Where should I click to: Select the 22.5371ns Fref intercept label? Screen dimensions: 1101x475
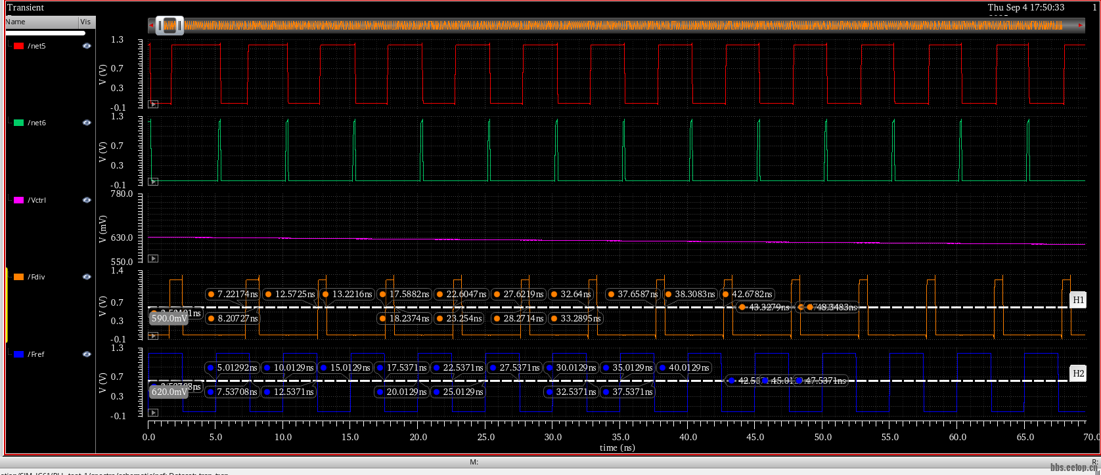pyautogui.click(x=458, y=367)
